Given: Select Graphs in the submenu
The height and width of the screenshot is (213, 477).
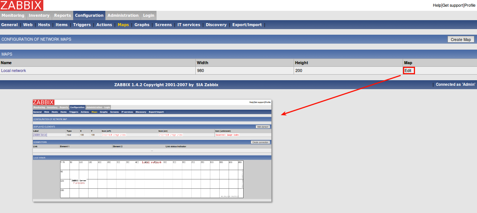Looking at the screenshot, I should point(142,25).
